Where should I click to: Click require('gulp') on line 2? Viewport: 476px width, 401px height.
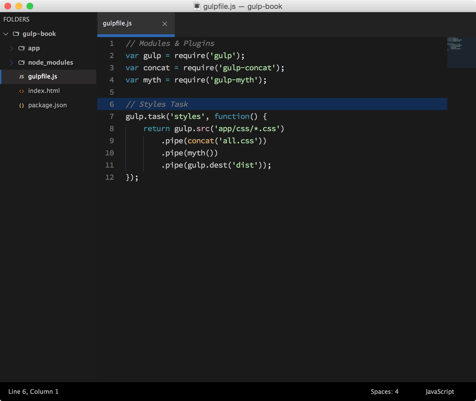coord(207,56)
